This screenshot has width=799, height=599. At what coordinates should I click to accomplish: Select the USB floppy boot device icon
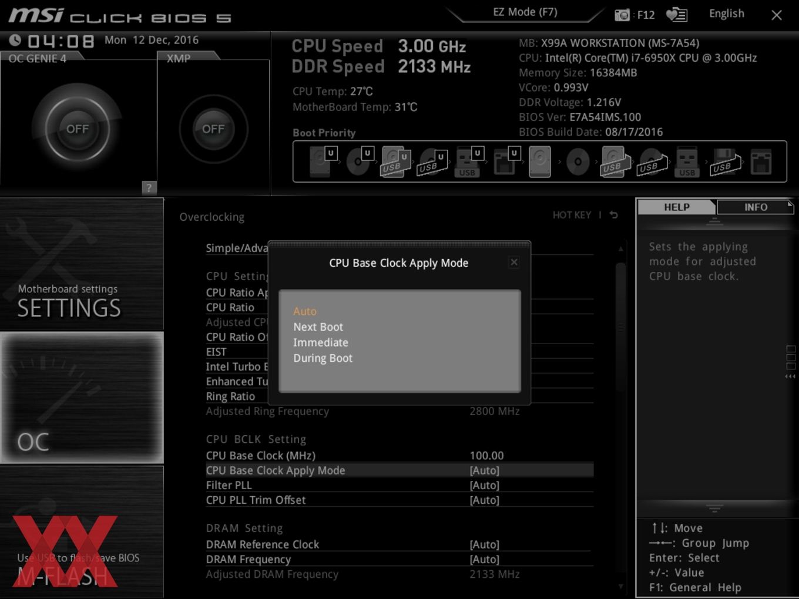726,161
